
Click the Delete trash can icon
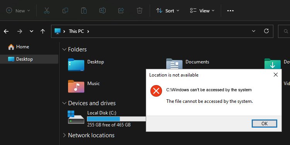[140, 10]
